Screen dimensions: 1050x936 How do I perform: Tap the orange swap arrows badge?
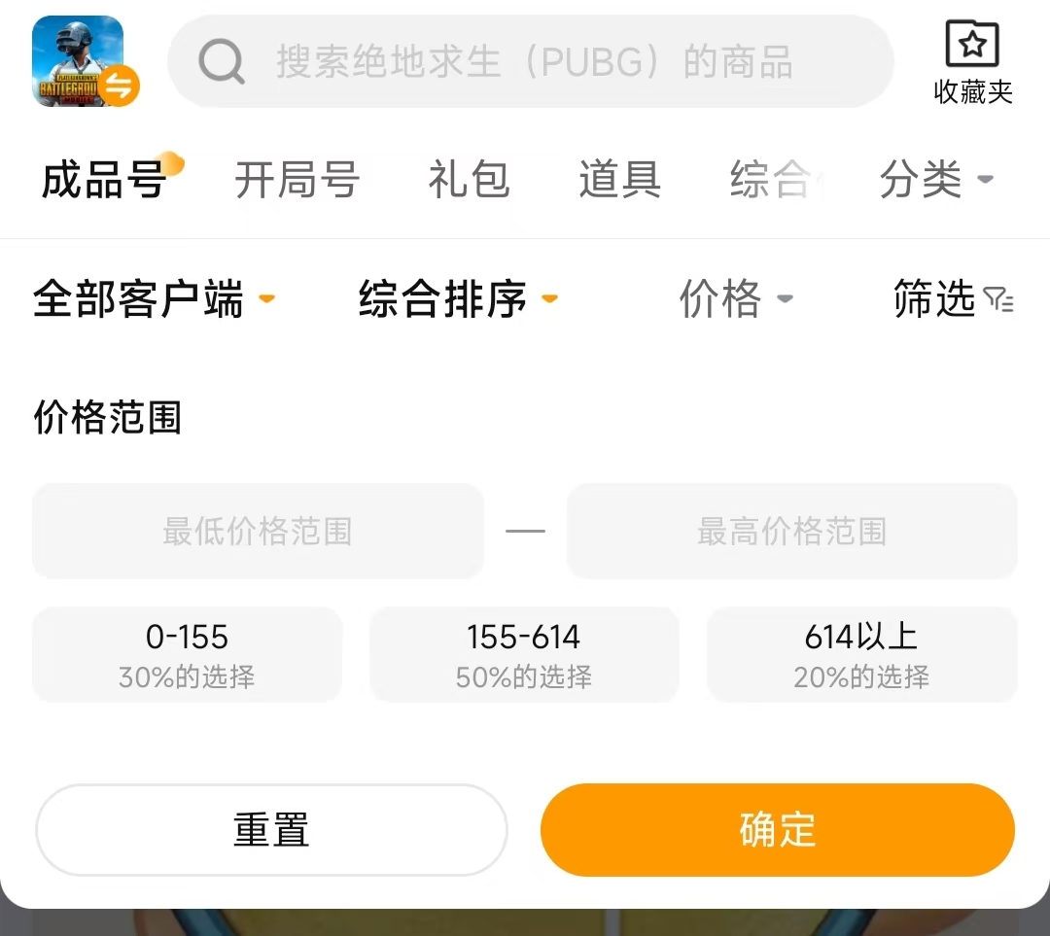pyautogui.click(x=121, y=86)
